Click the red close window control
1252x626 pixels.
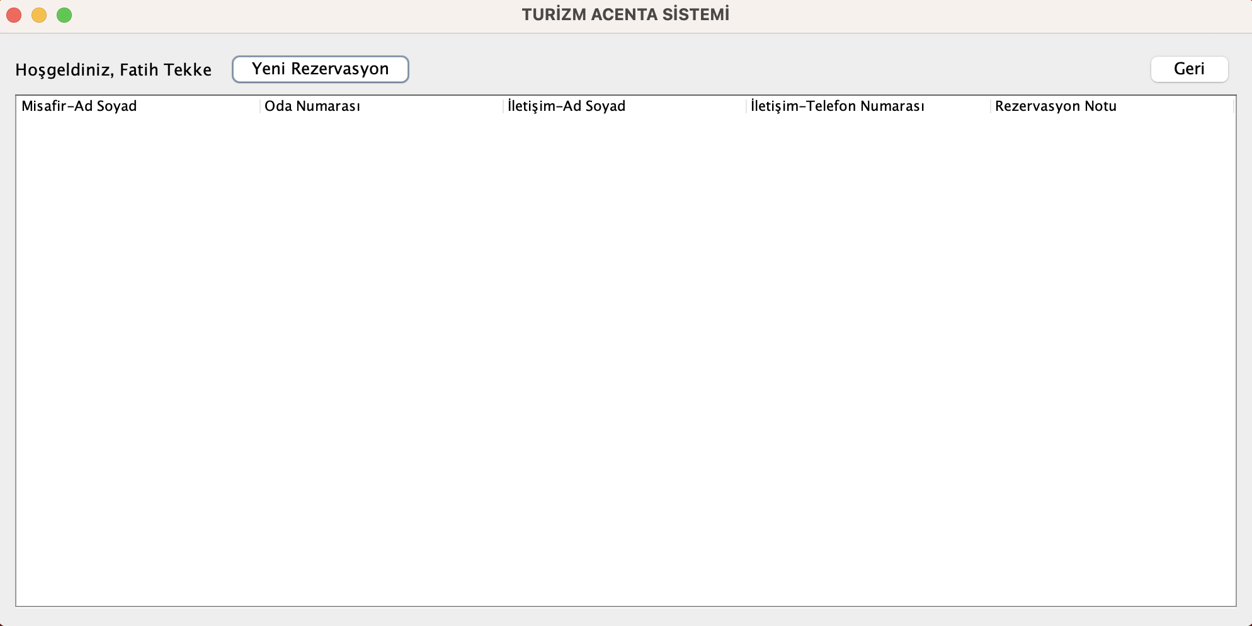pyautogui.click(x=14, y=15)
